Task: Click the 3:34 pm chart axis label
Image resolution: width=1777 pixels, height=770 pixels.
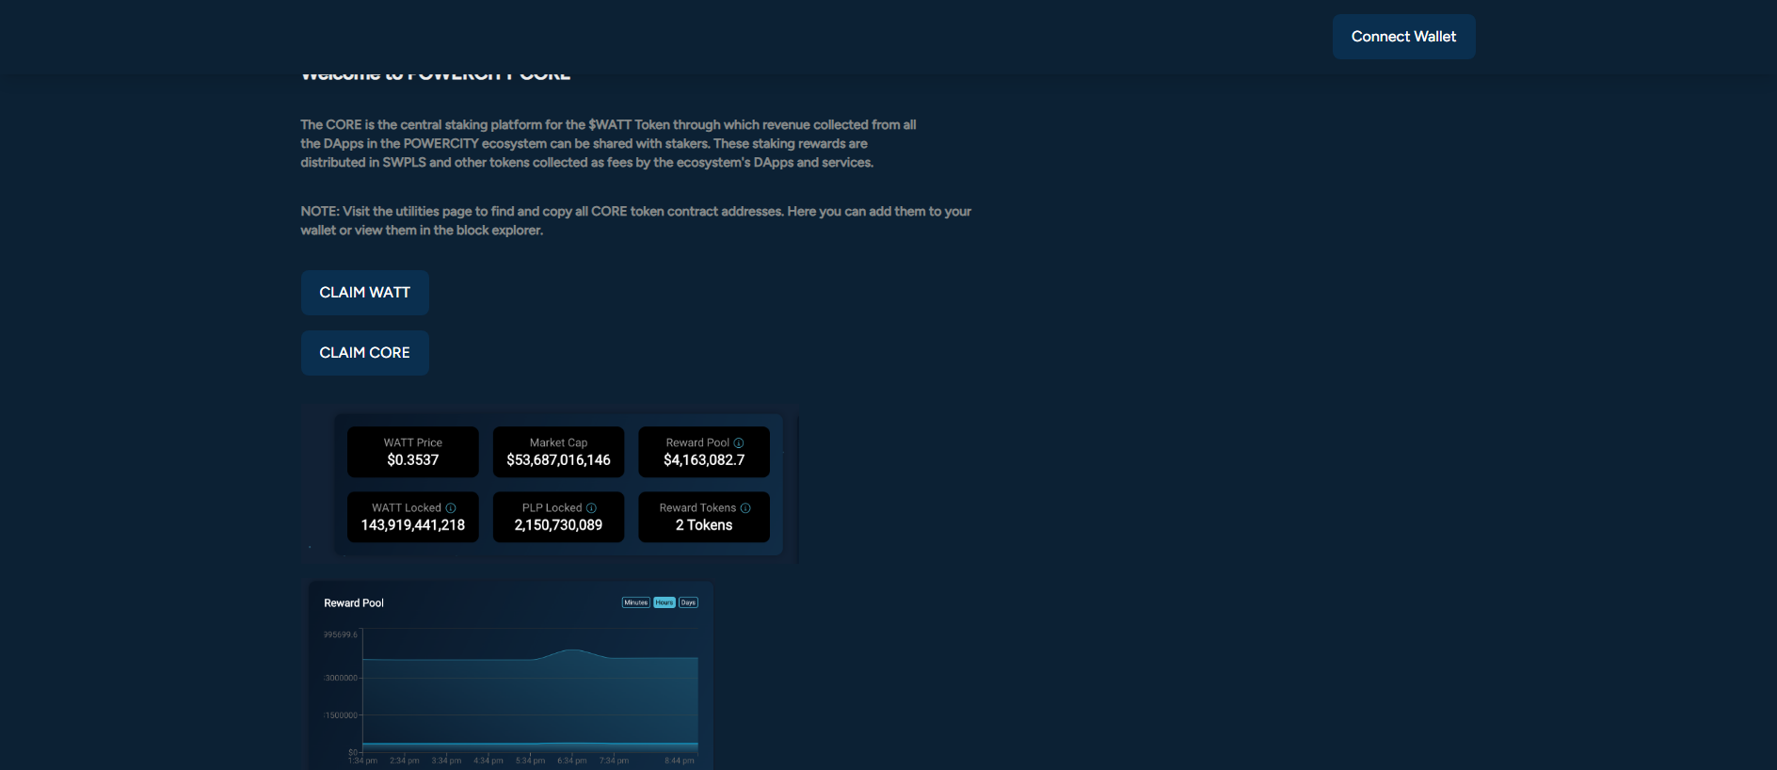Action: pos(446,761)
